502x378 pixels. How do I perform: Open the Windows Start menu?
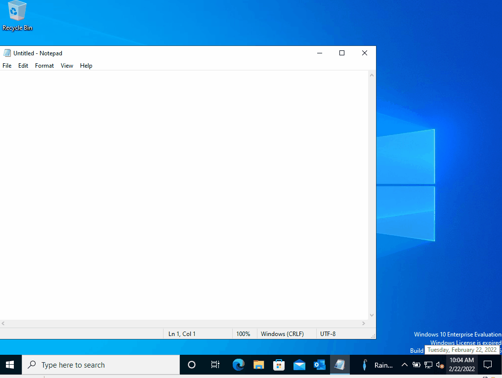tap(10, 365)
